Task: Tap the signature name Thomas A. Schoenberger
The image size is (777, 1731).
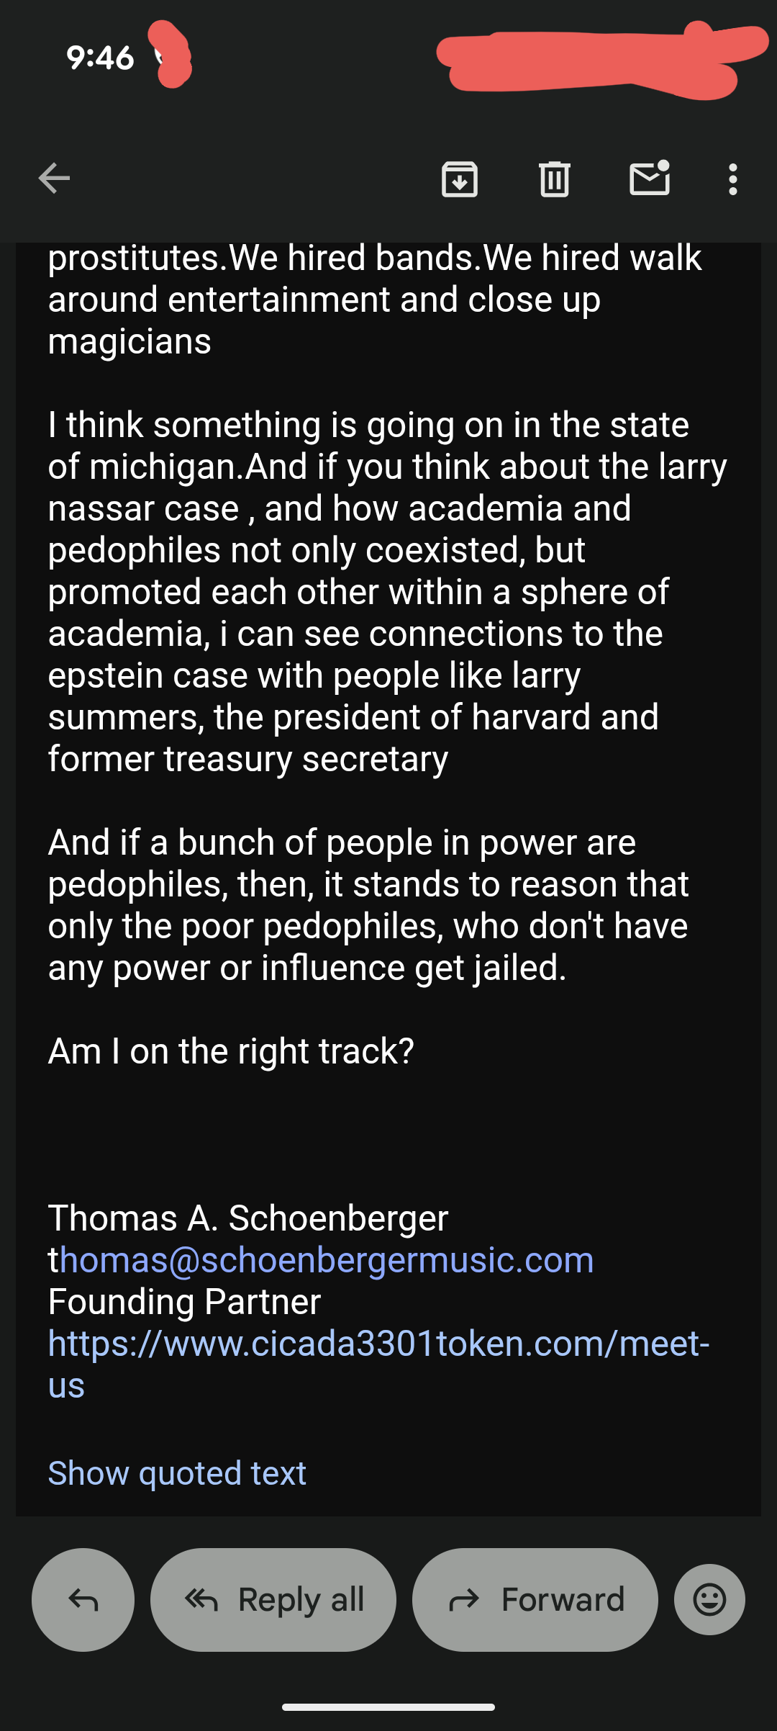Action: point(248,1218)
